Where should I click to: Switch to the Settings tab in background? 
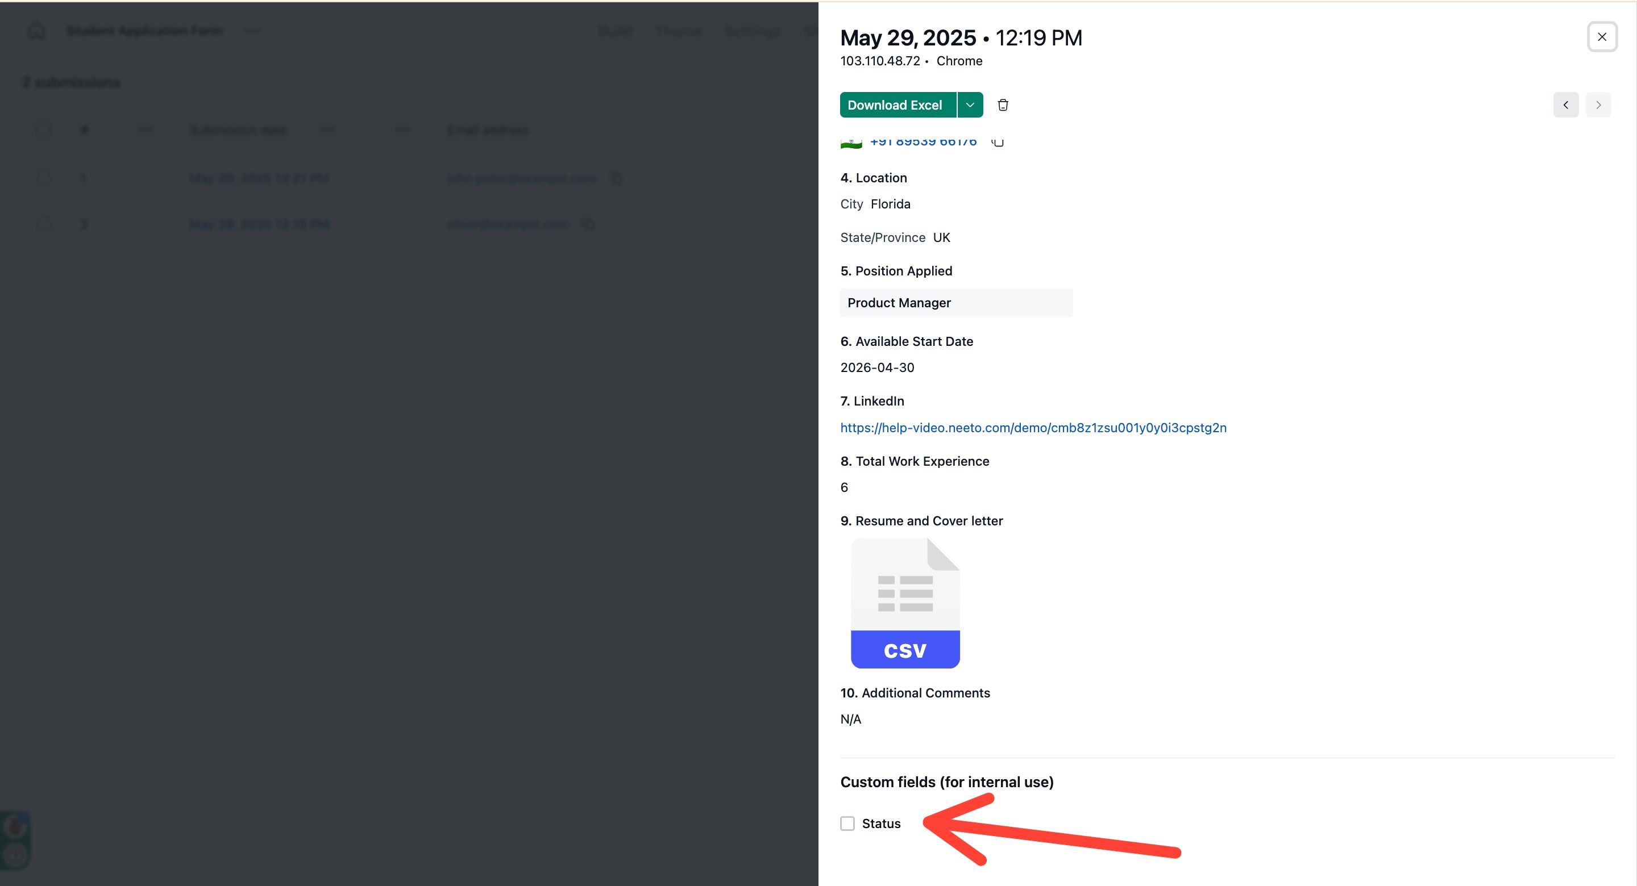coord(753,31)
